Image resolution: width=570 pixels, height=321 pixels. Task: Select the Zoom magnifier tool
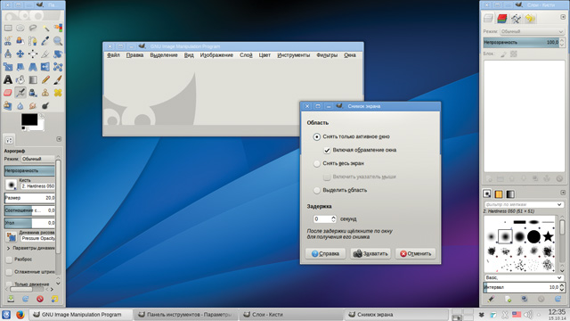pyautogui.click(x=58, y=41)
